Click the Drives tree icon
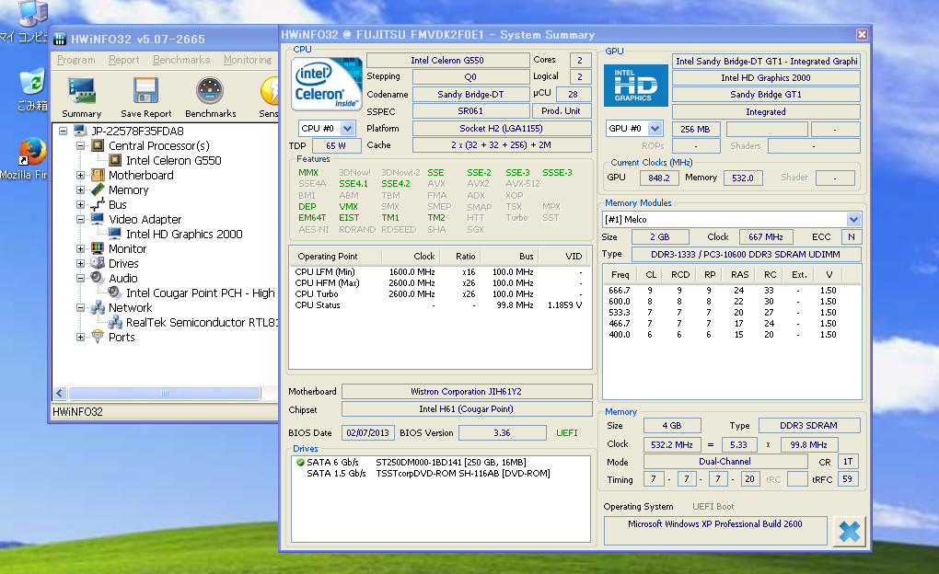The height and width of the screenshot is (574, 939). click(x=99, y=263)
